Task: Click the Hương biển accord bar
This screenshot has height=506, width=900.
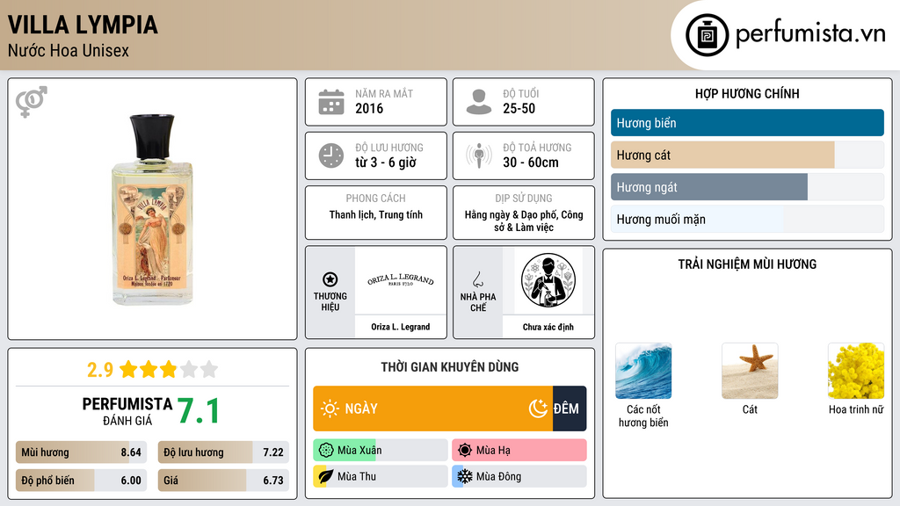Action: 747,123
